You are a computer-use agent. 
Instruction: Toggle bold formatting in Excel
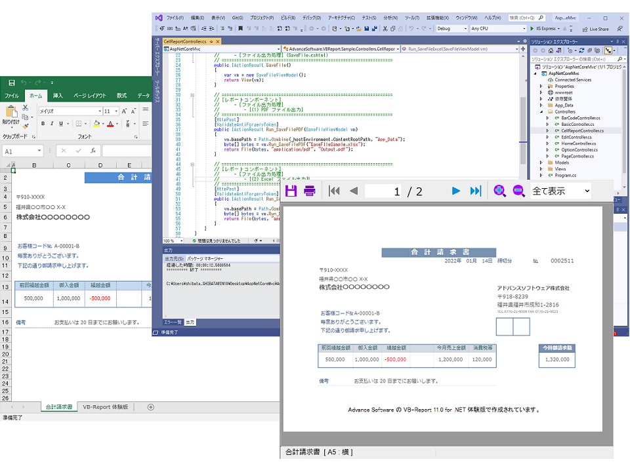43,124
